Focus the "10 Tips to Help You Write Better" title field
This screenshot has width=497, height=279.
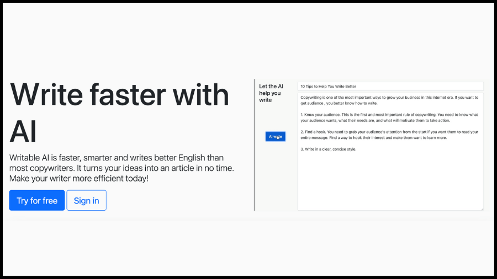point(390,87)
